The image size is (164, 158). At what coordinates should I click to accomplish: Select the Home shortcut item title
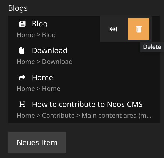tap(42, 77)
